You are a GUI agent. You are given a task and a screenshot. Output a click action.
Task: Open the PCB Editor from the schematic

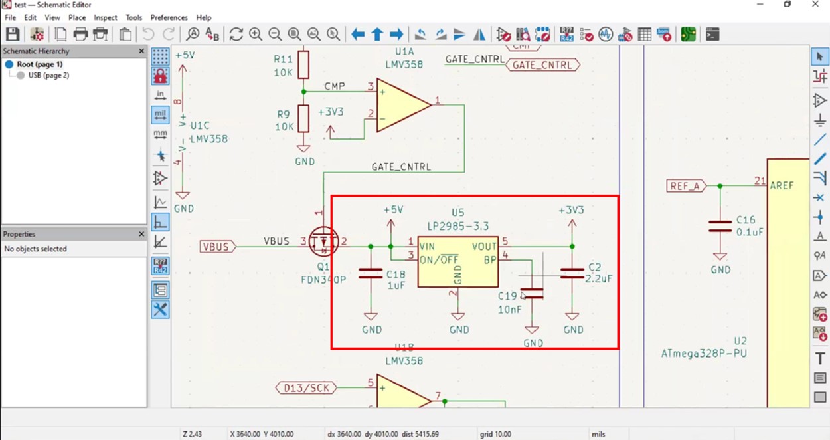coord(688,34)
